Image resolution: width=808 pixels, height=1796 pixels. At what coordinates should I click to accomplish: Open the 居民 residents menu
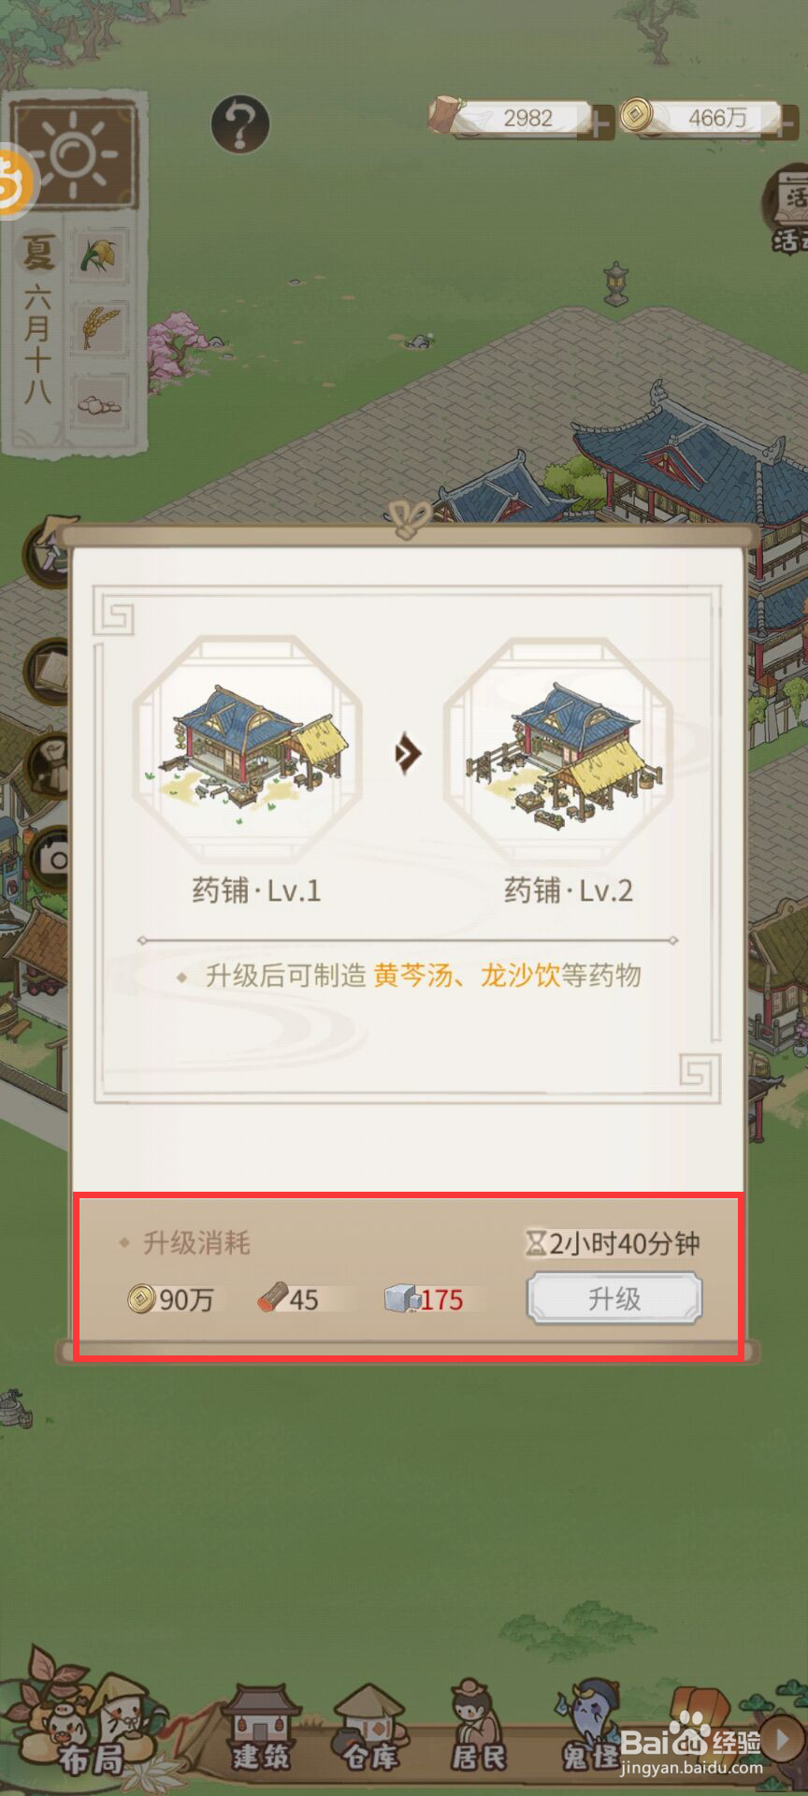[x=478, y=1730]
